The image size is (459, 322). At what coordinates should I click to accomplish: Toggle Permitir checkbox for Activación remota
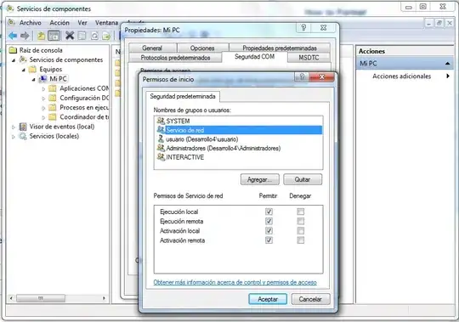[x=269, y=240]
